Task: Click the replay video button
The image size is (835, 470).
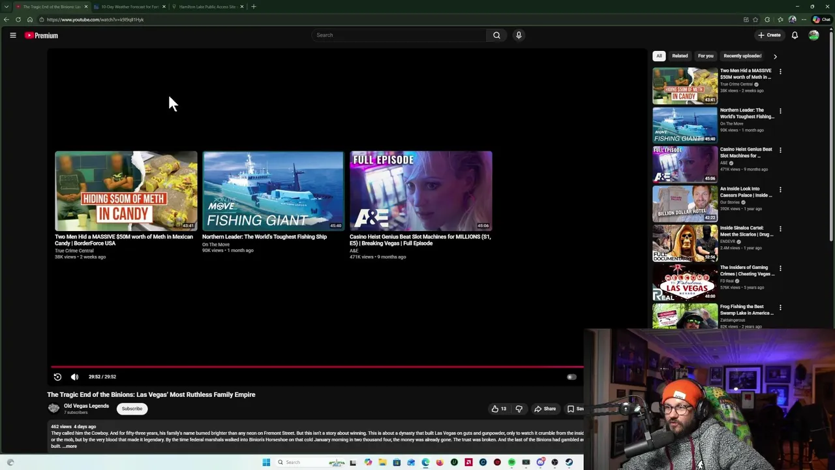Action: (x=57, y=377)
